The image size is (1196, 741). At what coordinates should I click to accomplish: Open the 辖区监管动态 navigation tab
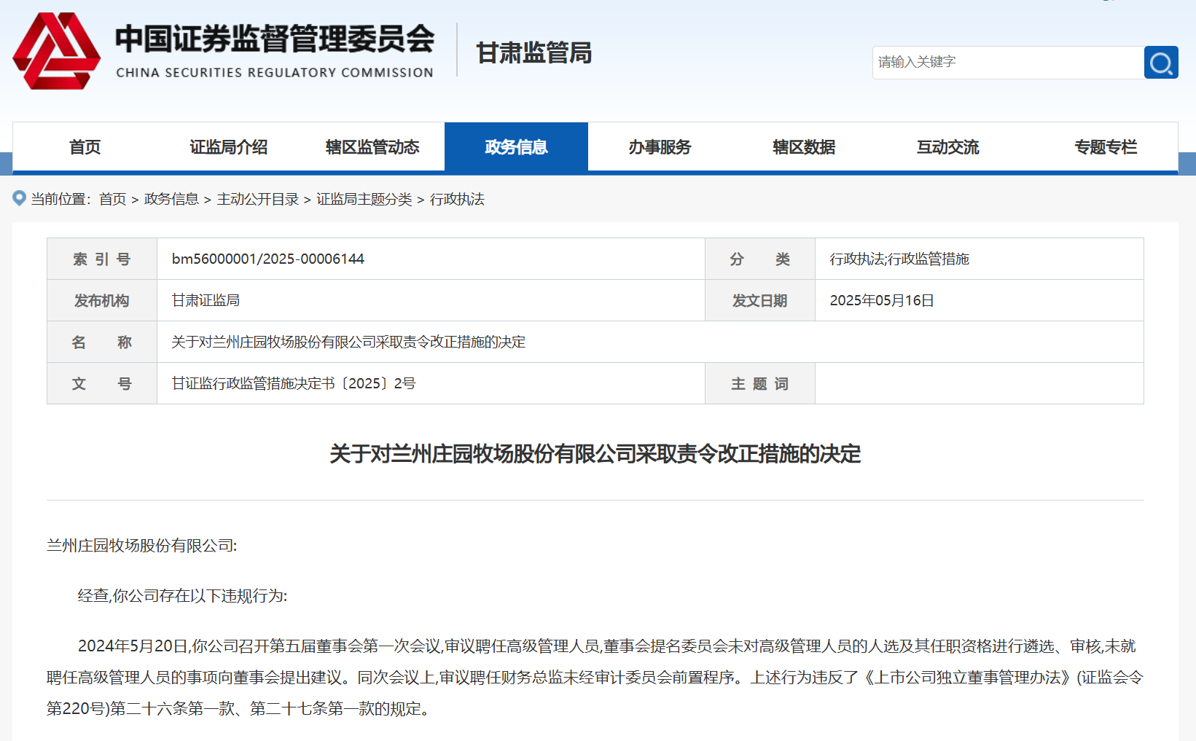(372, 147)
